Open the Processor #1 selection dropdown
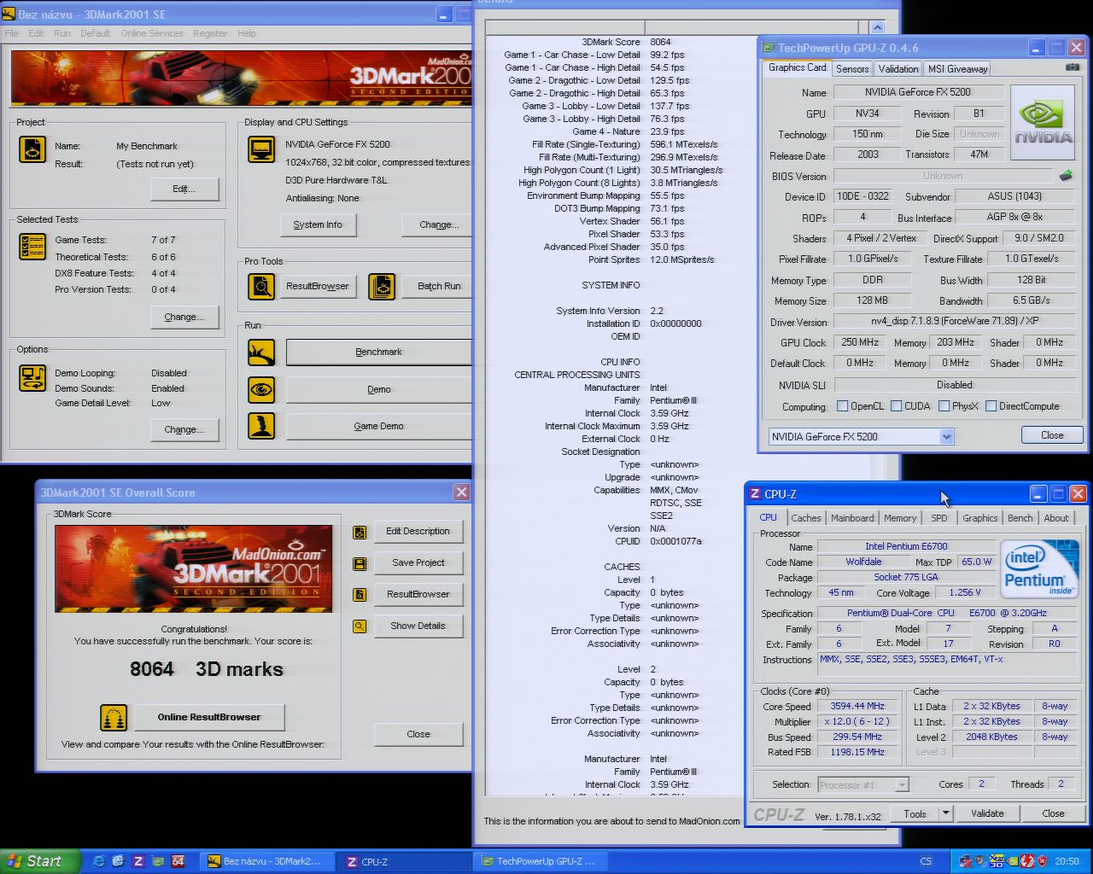 pos(902,785)
